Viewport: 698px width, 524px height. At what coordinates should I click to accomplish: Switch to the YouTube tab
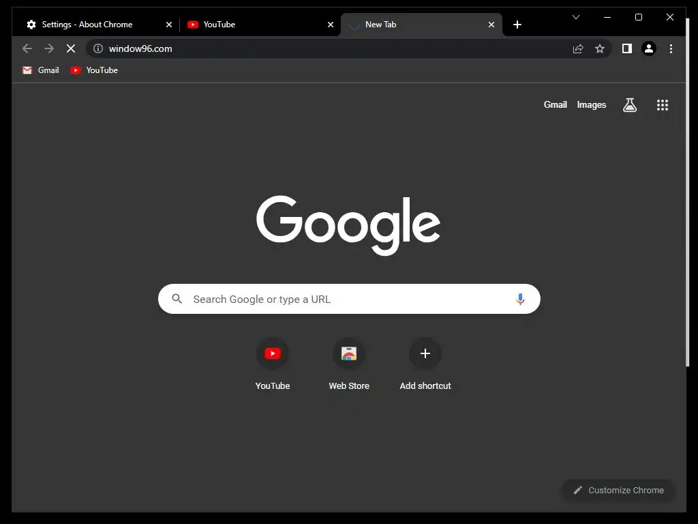[x=260, y=25]
